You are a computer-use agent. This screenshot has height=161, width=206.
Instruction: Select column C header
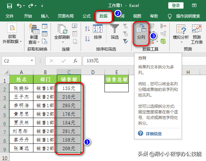pyautogui.click(x=69, y=72)
